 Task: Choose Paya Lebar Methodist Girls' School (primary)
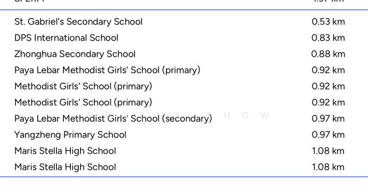tap(107, 70)
